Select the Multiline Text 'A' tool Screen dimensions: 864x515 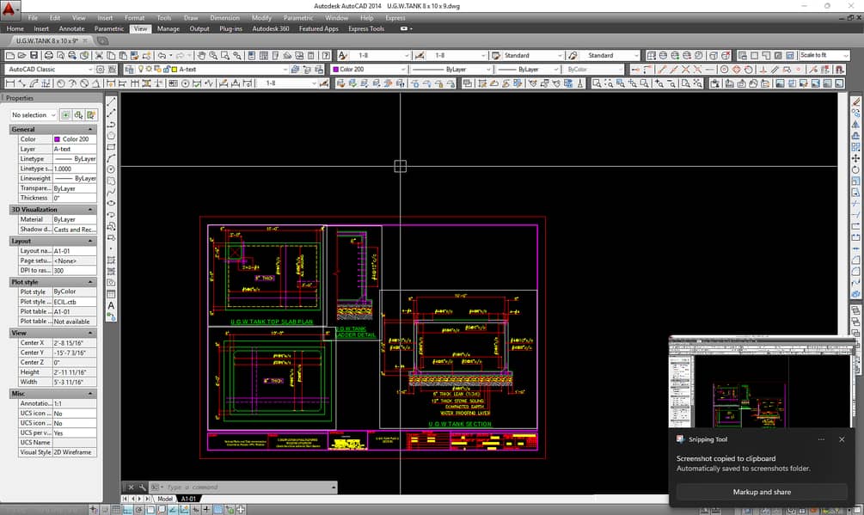[111, 305]
